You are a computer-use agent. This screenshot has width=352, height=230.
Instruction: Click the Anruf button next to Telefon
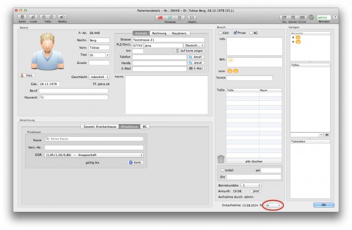coord(196,57)
